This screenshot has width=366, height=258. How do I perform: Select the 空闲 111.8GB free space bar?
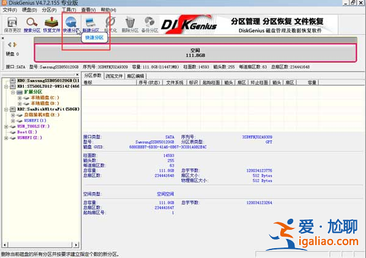pyautogui.click(x=195, y=53)
